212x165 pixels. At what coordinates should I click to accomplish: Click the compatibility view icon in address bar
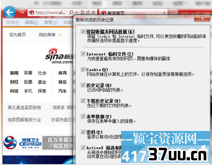(x=82, y=12)
